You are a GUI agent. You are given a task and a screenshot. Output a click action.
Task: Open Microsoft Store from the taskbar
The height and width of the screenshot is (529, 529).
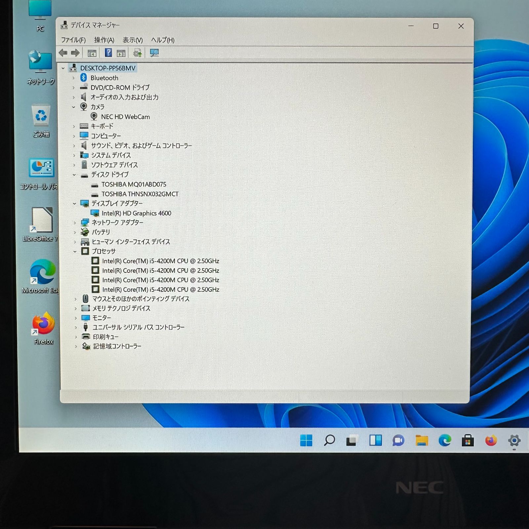[468, 440]
